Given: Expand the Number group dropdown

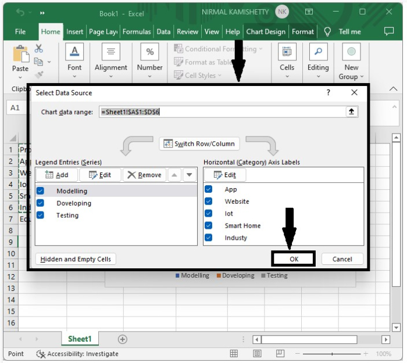Looking at the screenshot, I should coord(150,76).
